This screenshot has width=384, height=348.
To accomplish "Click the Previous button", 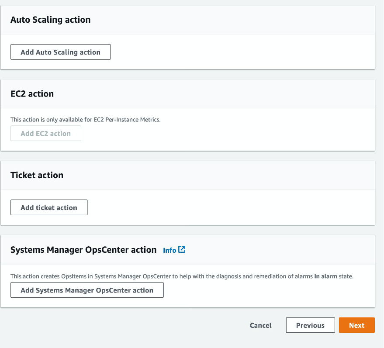I will [x=310, y=325].
